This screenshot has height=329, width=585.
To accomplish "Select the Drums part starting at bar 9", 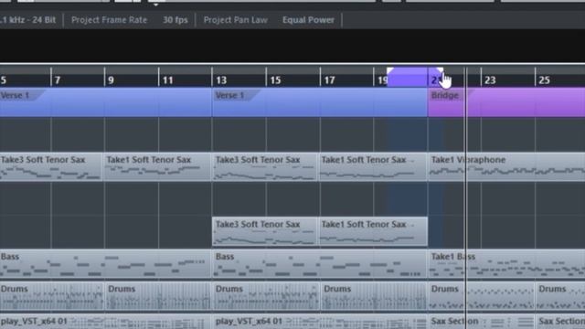I will point(158,296).
